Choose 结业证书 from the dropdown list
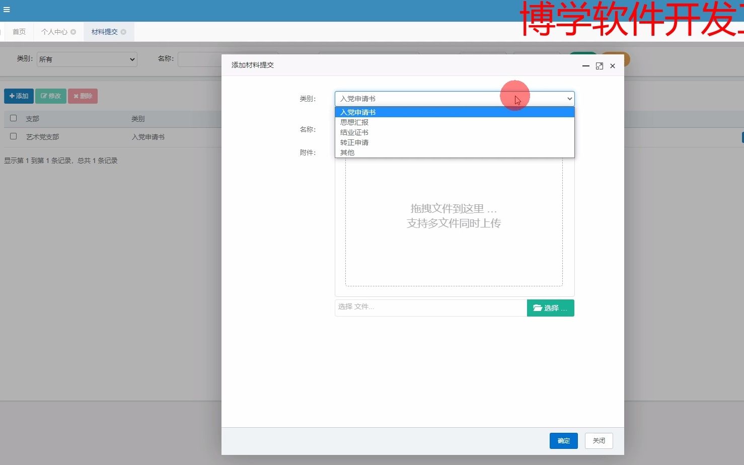 (x=455, y=132)
